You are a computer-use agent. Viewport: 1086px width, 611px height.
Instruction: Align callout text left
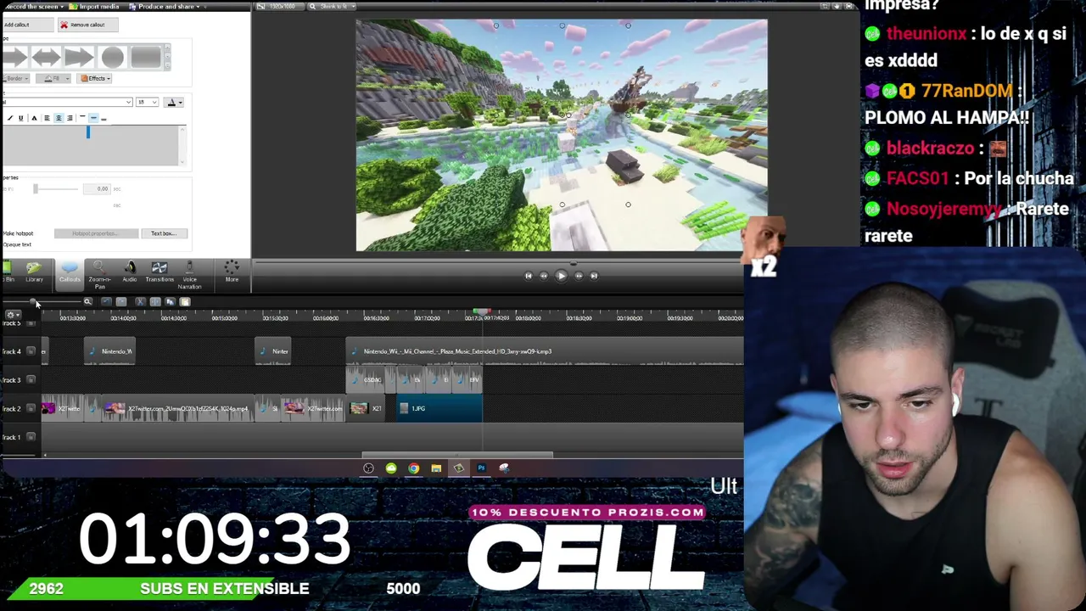click(x=47, y=118)
